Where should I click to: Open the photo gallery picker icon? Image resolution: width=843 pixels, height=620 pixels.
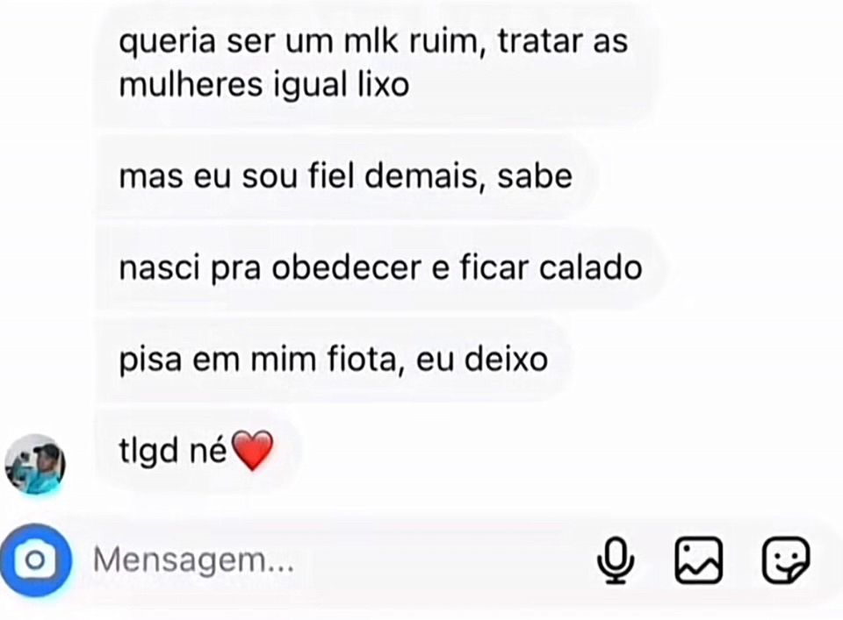(x=698, y=559)
